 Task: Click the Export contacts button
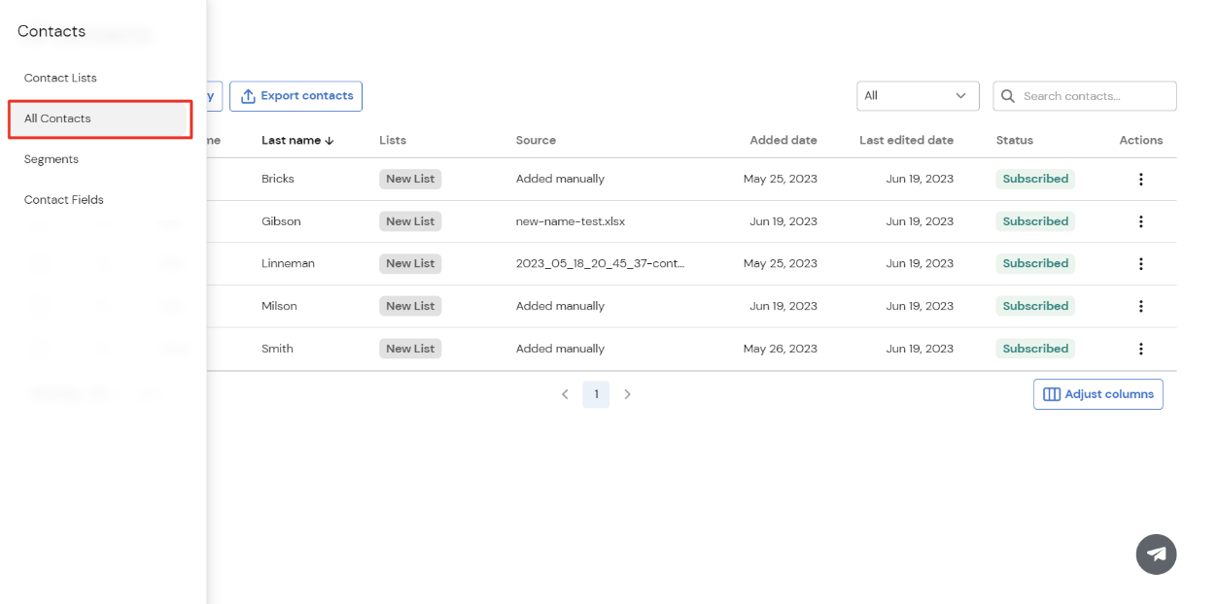point(296,95)
